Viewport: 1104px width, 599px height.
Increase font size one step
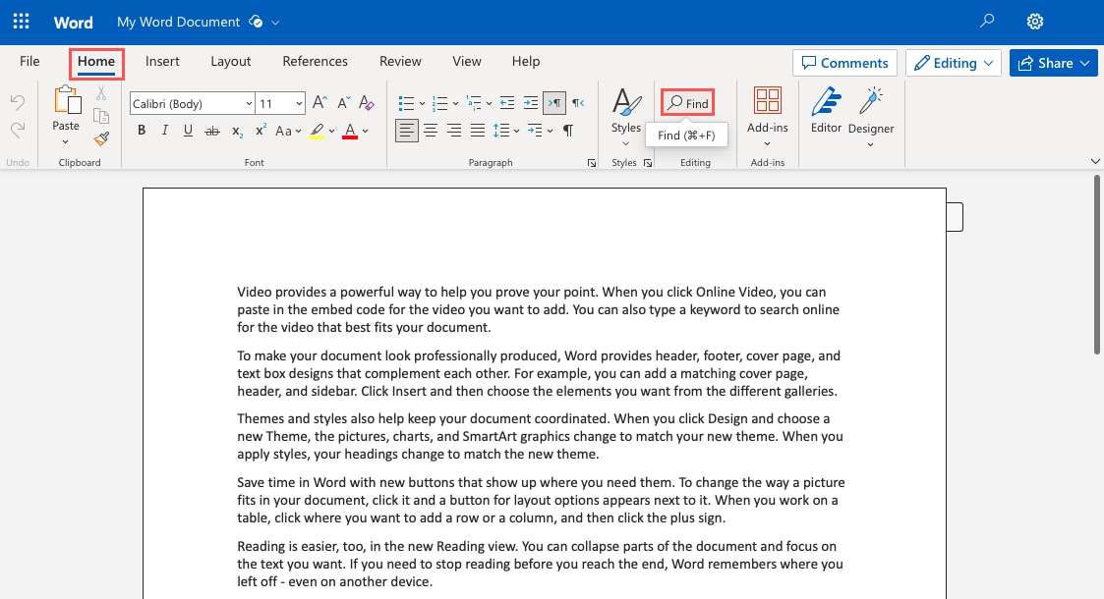(x=318, y=102)
